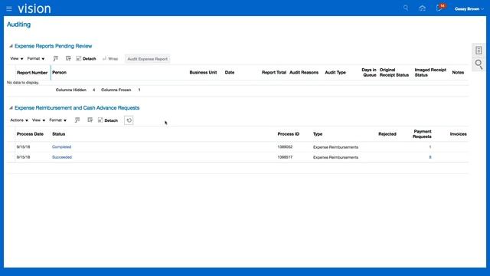
Task: Click the Process Date column header
Action: tap(30, 134)
